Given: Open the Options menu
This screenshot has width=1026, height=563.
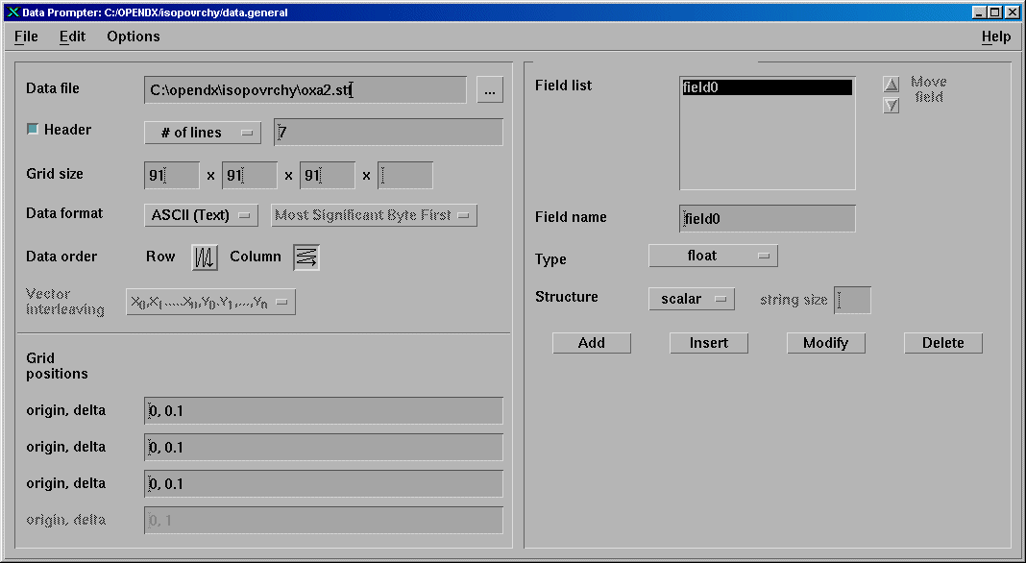Looking at the screenshot, I should 134,37.
